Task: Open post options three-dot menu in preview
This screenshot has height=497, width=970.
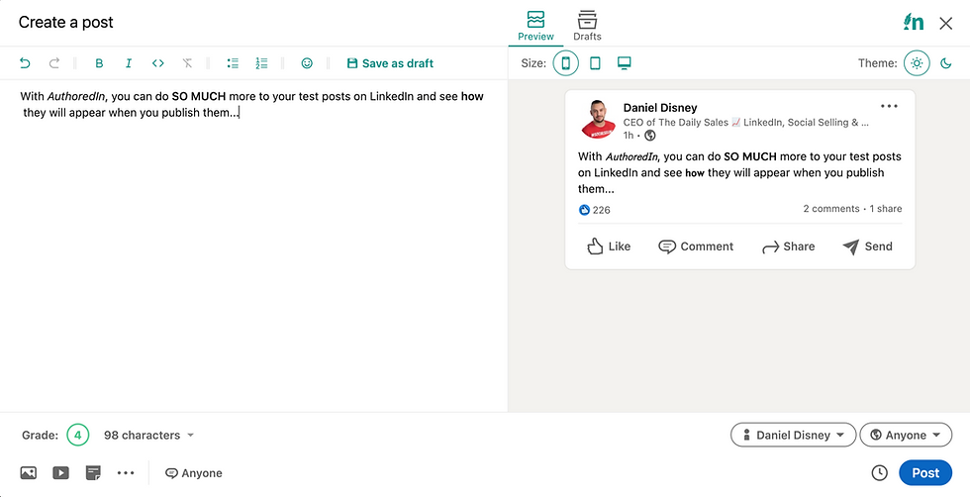Action: pos(889,106)
